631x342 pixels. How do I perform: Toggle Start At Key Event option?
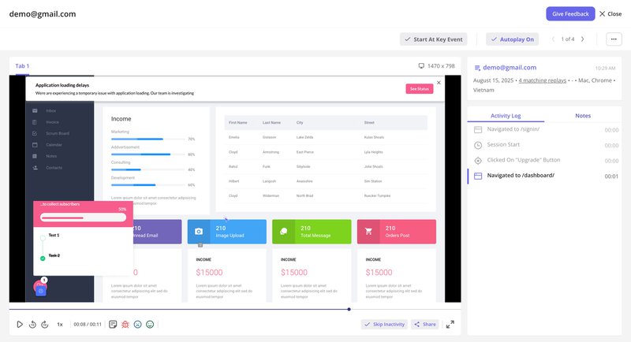[432, 39]
